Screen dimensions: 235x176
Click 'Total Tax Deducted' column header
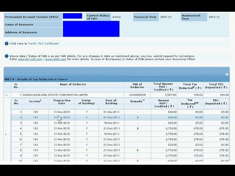(x=190, y=86)
